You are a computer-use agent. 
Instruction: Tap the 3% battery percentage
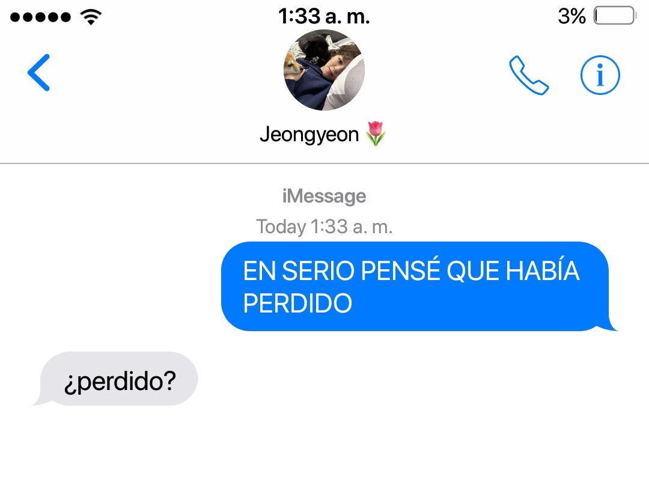coord(571,16)
